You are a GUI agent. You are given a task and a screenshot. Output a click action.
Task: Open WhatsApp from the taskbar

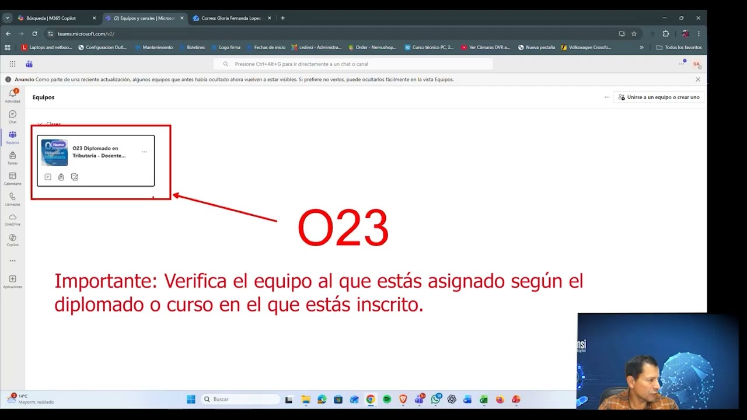tap(435, 400)
